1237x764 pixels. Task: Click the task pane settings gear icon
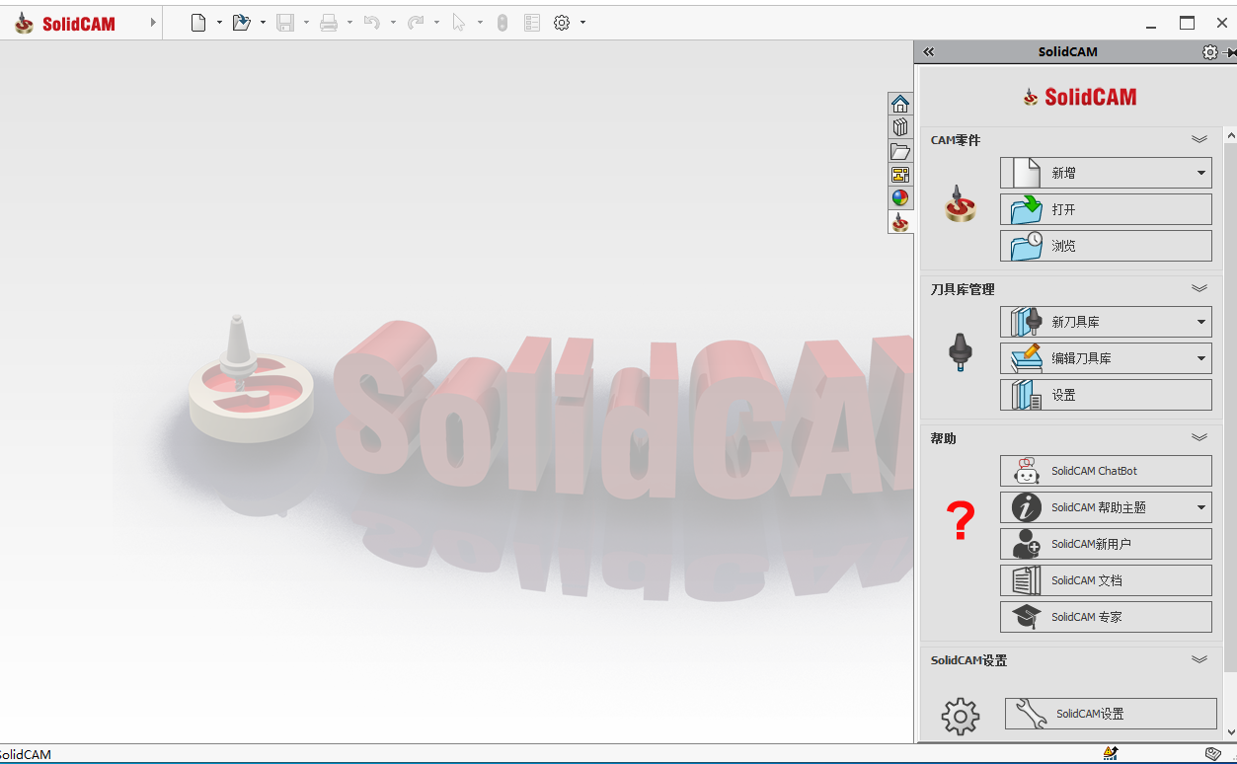click(1210, 52)
